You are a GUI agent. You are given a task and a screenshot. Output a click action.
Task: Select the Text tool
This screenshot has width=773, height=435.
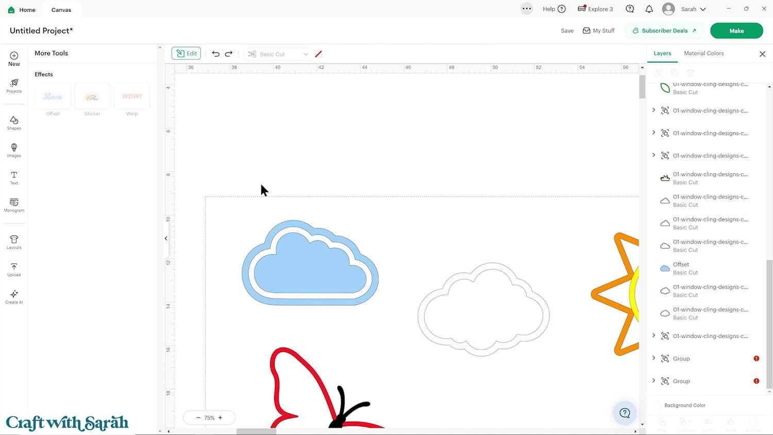click(14, 177)
